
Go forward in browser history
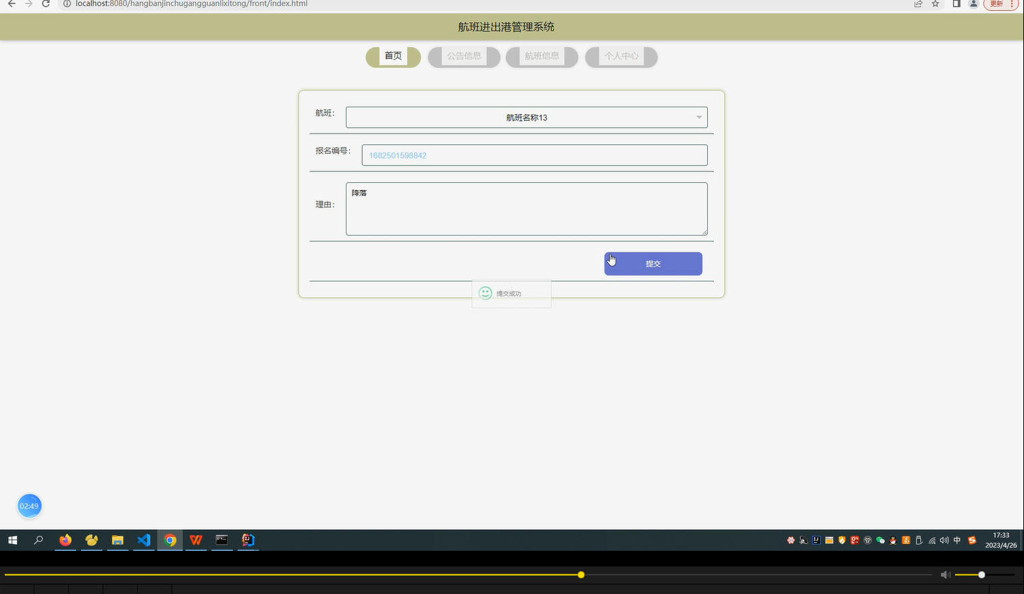(x=28, y=4)
